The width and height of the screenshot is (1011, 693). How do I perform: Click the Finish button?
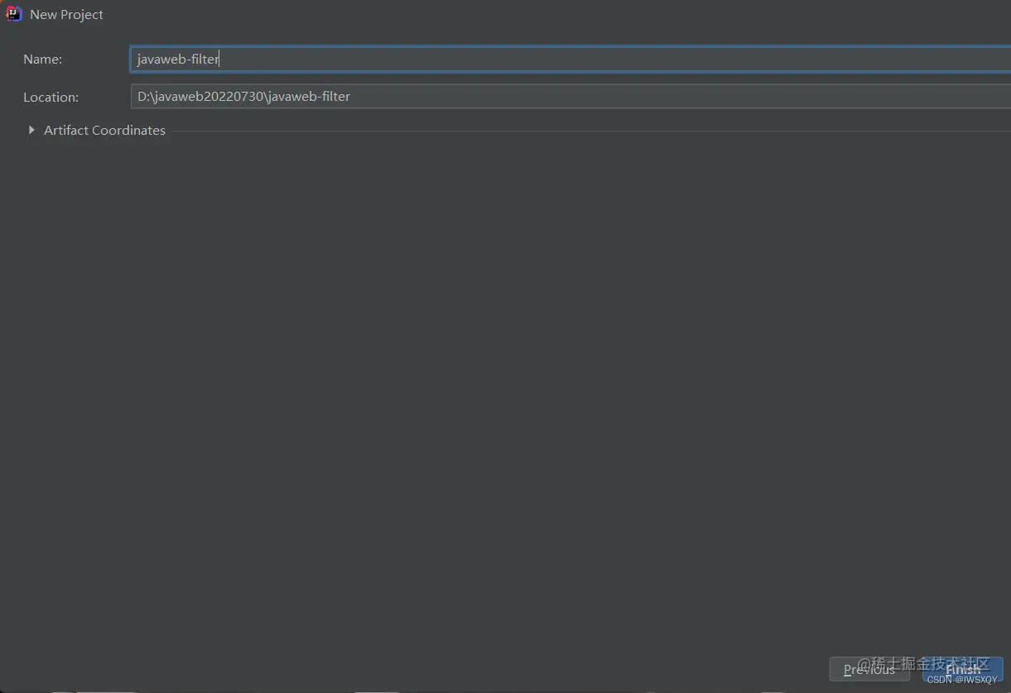(963, 669)
